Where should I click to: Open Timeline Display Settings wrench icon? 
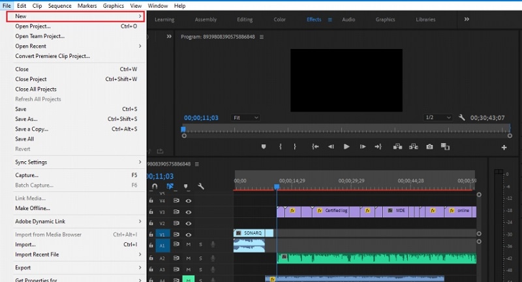(x=201, y=187)
